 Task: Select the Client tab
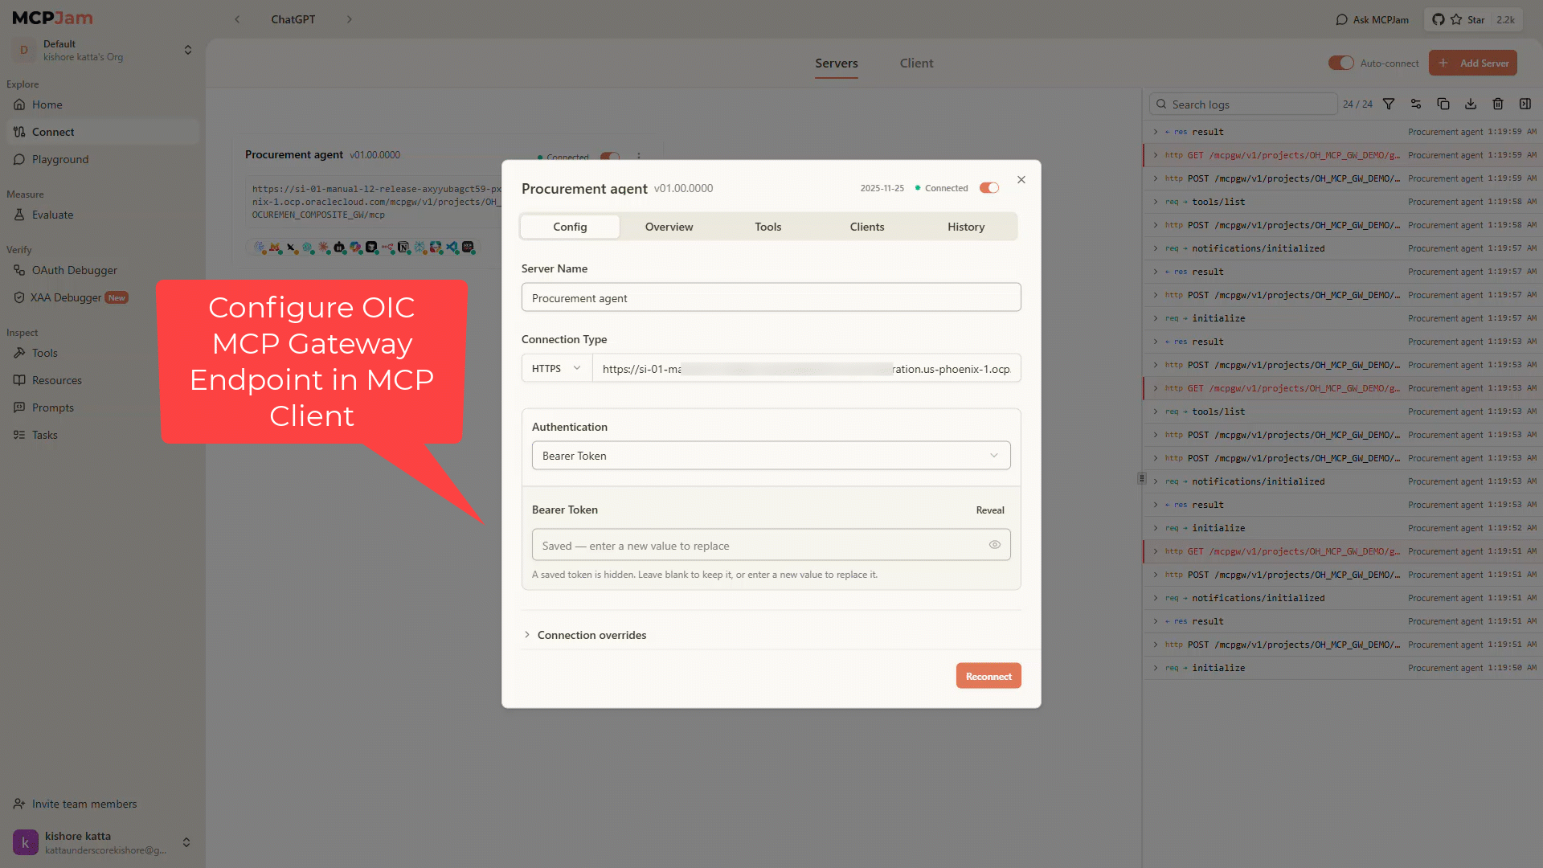916,63
